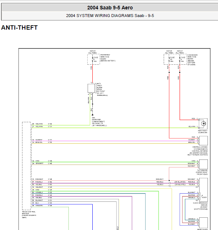
Task: Click the anti-theft alarm LED symbol
Action: coord(204,123)
